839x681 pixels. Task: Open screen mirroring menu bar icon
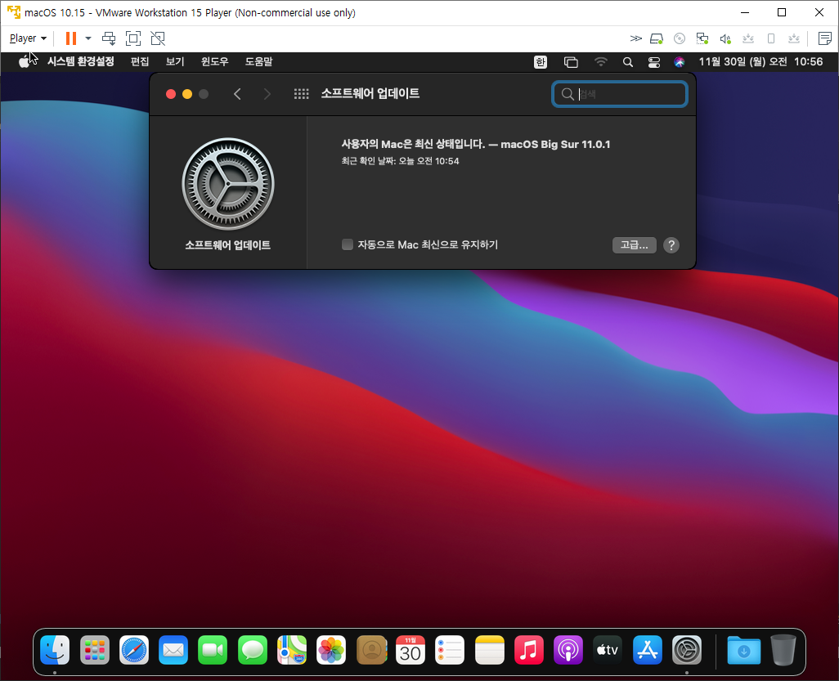coord(571,62)
